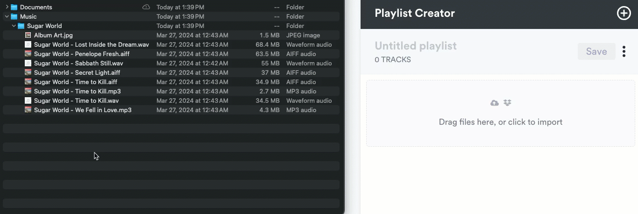Open the three-dot options menu beside Save
Viewport: 638px width, 214px height.
(624, 51)
